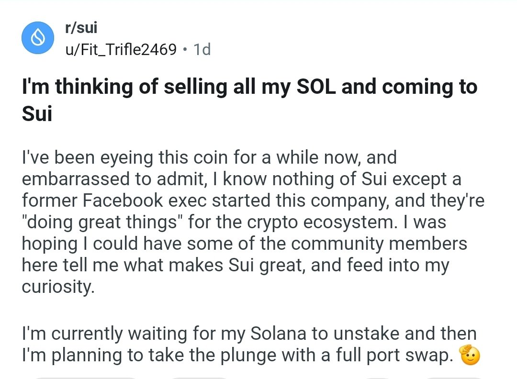Click the 1d post timestamp
517x379 pixels.
click(202, 50)
